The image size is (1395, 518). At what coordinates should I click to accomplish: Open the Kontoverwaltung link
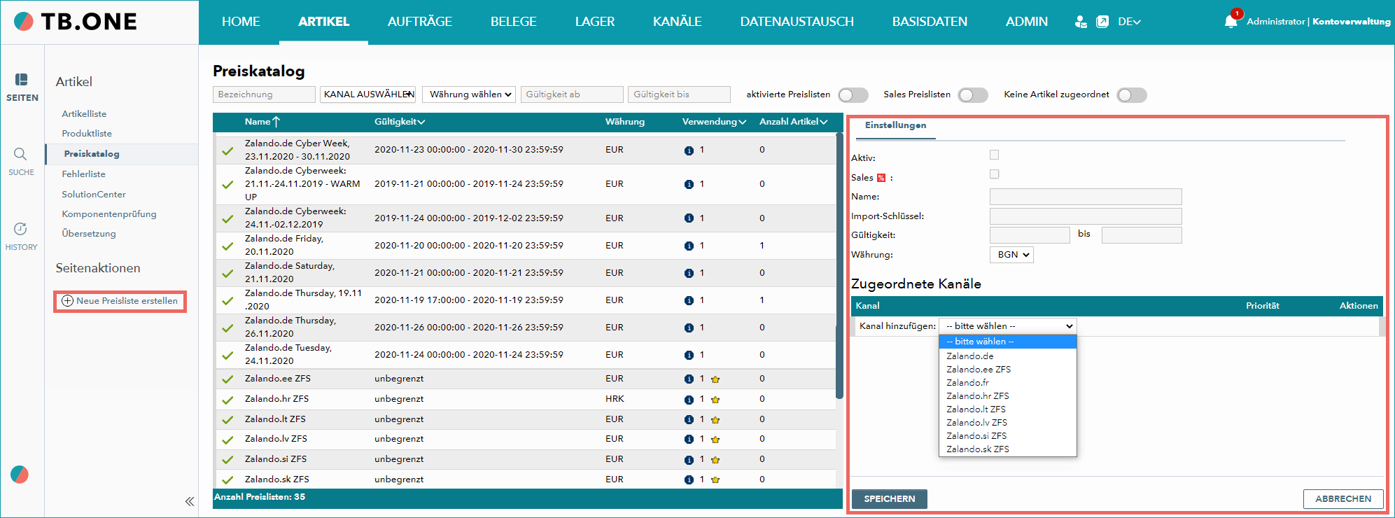1351,22
